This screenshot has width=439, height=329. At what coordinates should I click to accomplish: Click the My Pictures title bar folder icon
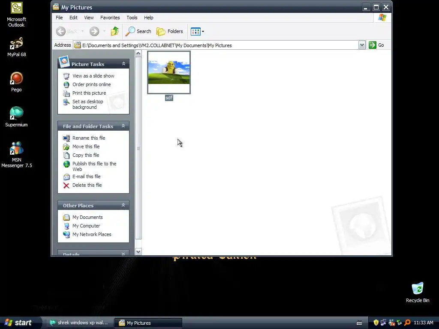56,7
